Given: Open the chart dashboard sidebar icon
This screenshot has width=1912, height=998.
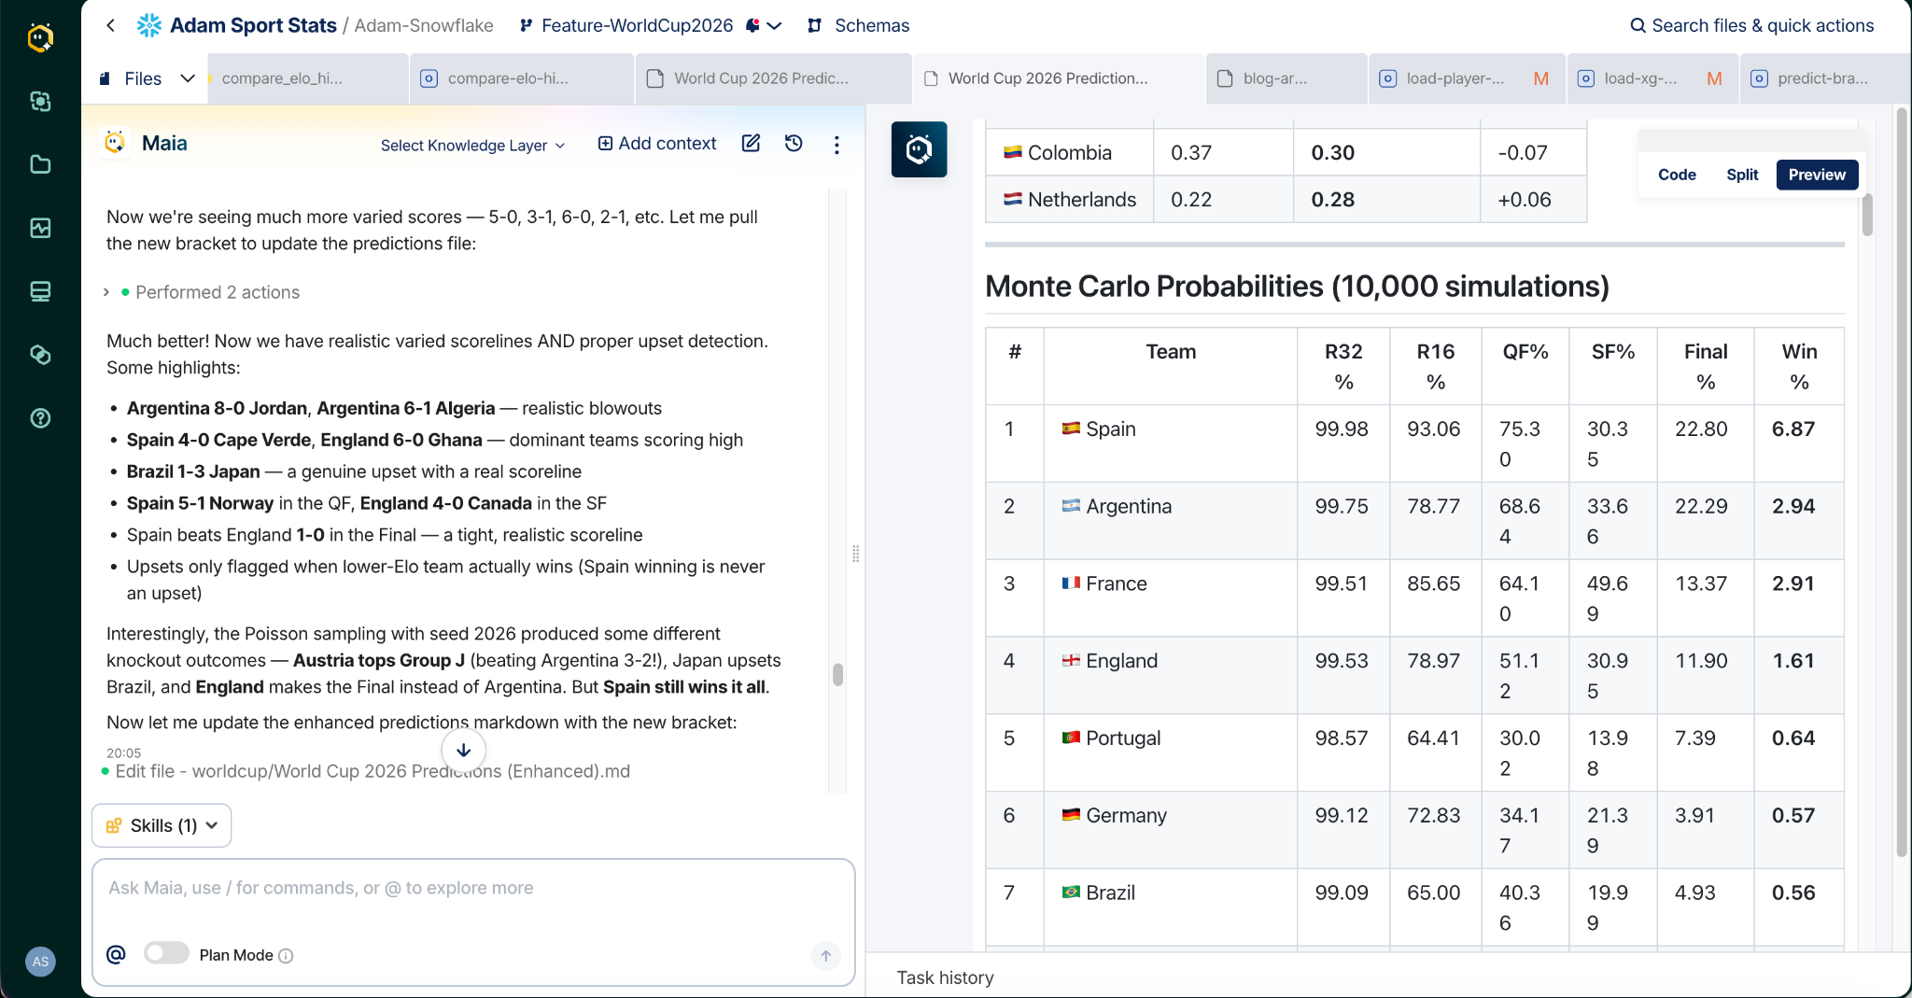Looking at the screenshot, I should click(x=40, y=228).
